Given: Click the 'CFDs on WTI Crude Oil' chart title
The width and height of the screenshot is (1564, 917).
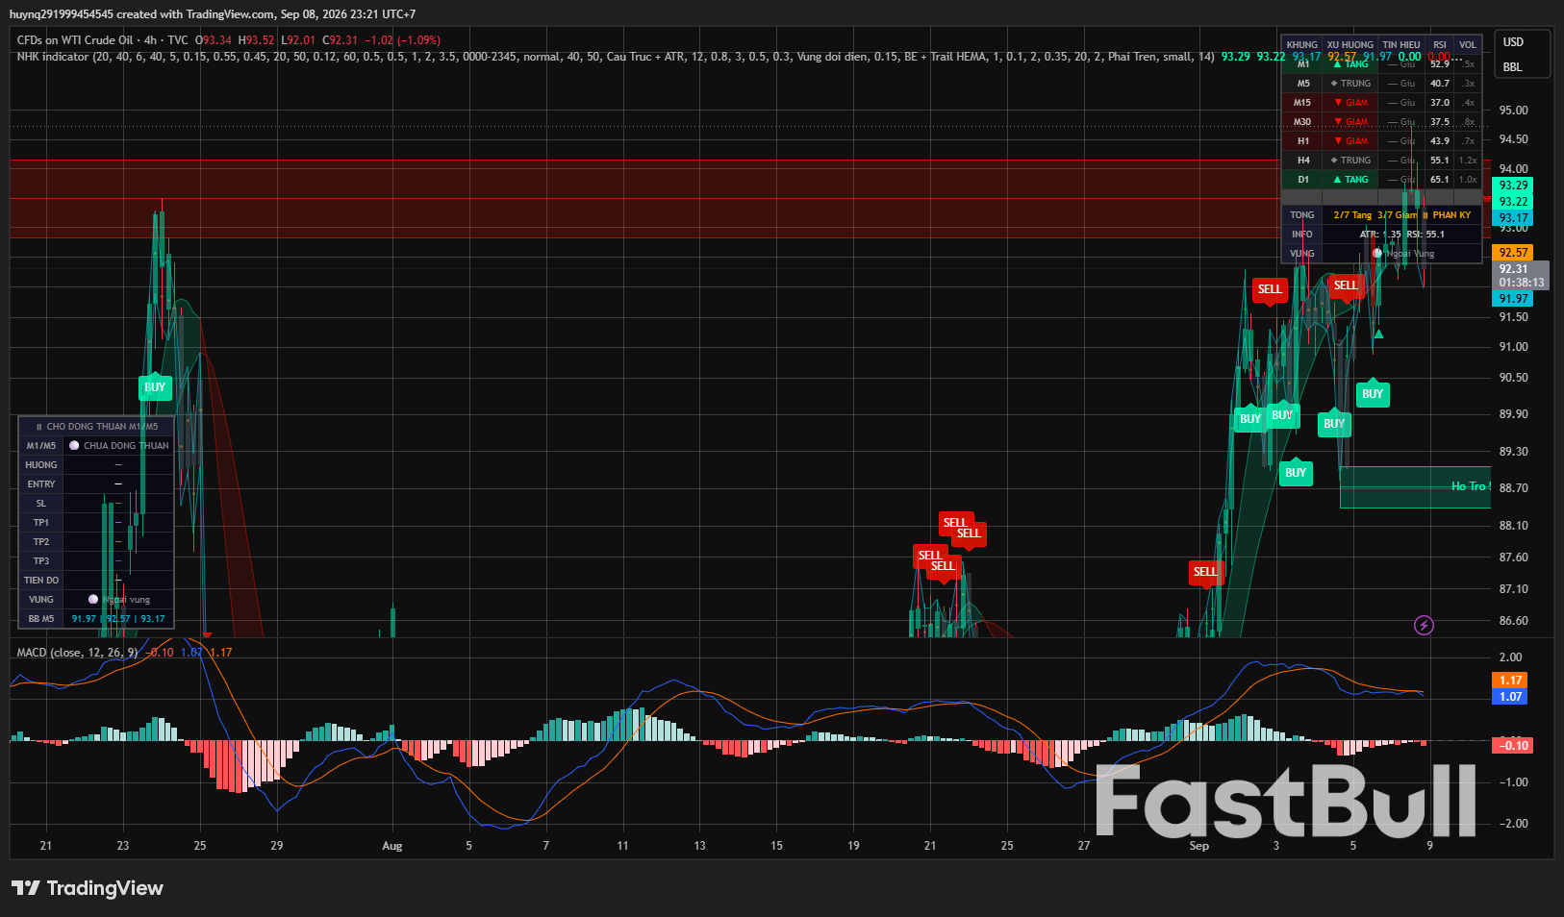Looking at the screenshot, I should coord(74,40).
